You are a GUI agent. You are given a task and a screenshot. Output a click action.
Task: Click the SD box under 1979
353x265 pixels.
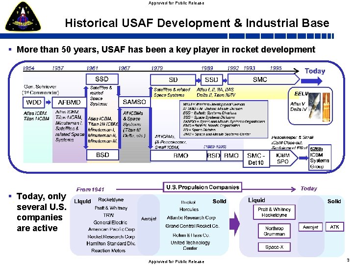click(x=173, y=80)
